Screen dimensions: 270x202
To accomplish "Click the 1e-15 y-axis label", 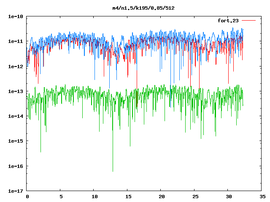I will 16,141.
